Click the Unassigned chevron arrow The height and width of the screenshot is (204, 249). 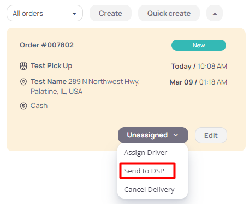(x=176, y=135)
